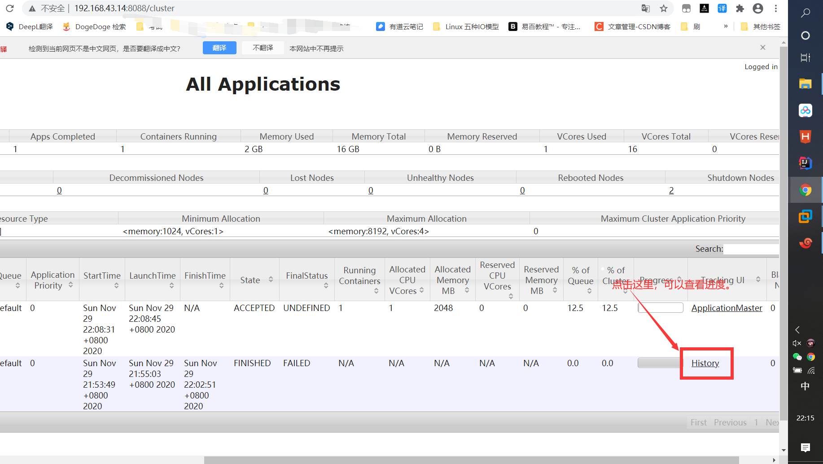Open Task View on the taskbar
Viewport: 823px width, 464px height.
(805, 57)
